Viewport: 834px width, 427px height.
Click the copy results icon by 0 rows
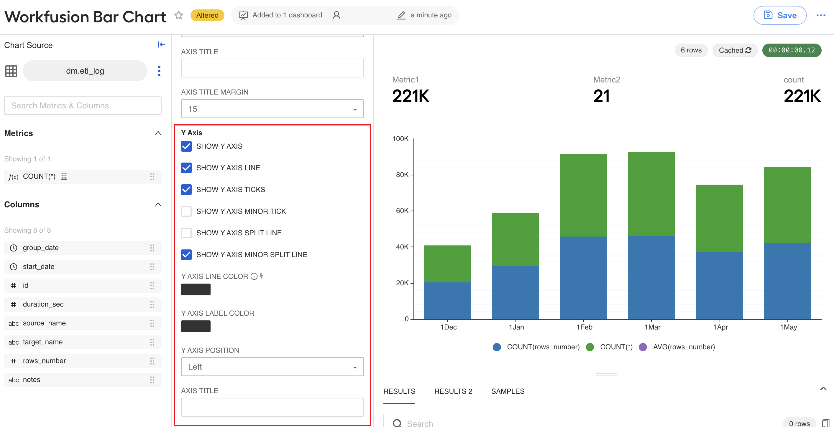click(x=825, y=423)
